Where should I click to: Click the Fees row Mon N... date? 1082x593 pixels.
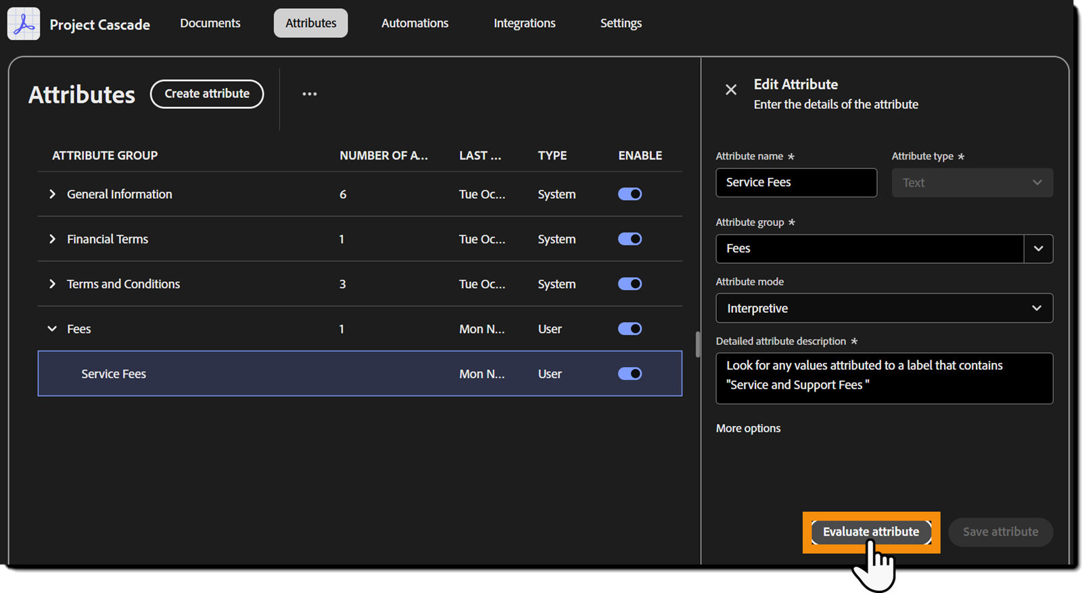pyautogui.click(x=481, y=329)
